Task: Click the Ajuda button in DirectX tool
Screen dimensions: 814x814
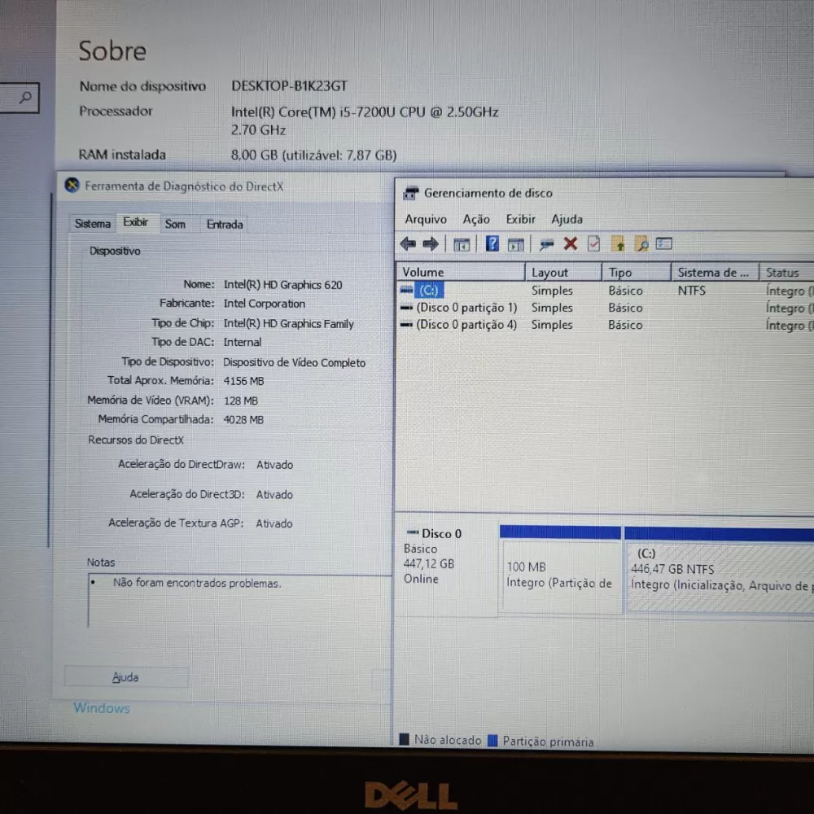Action: (126, 677)
